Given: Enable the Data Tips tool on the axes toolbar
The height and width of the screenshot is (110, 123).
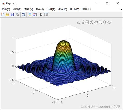Looking at the screenshot, I should (87, 22).
